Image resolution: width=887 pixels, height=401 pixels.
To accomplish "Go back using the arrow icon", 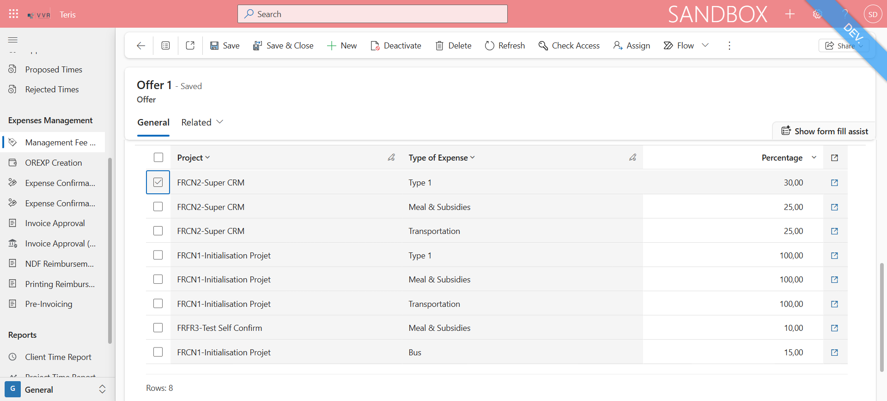I will tap(141, 46).
